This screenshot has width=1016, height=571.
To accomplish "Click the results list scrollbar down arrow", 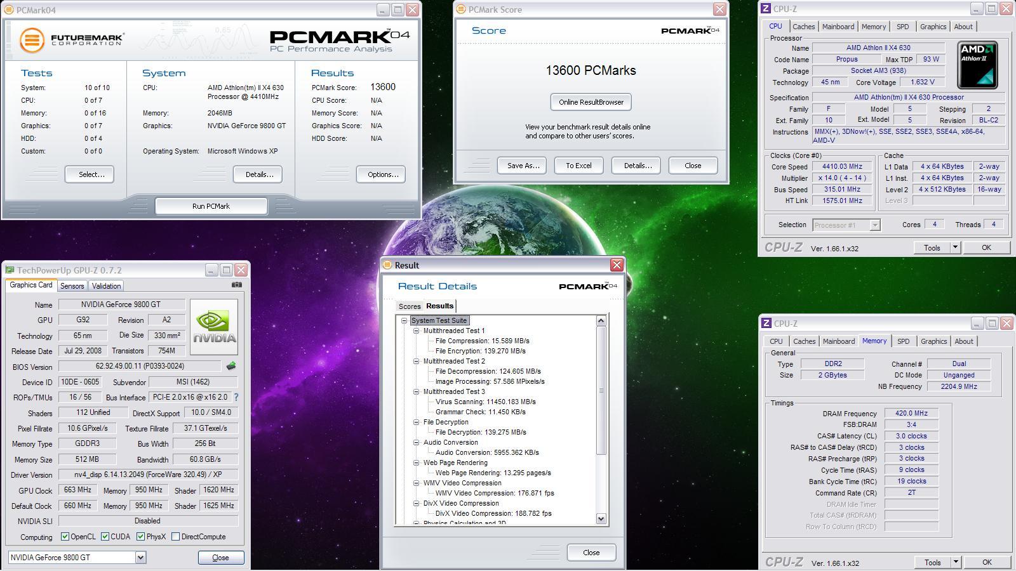I will tap(601, 519).
